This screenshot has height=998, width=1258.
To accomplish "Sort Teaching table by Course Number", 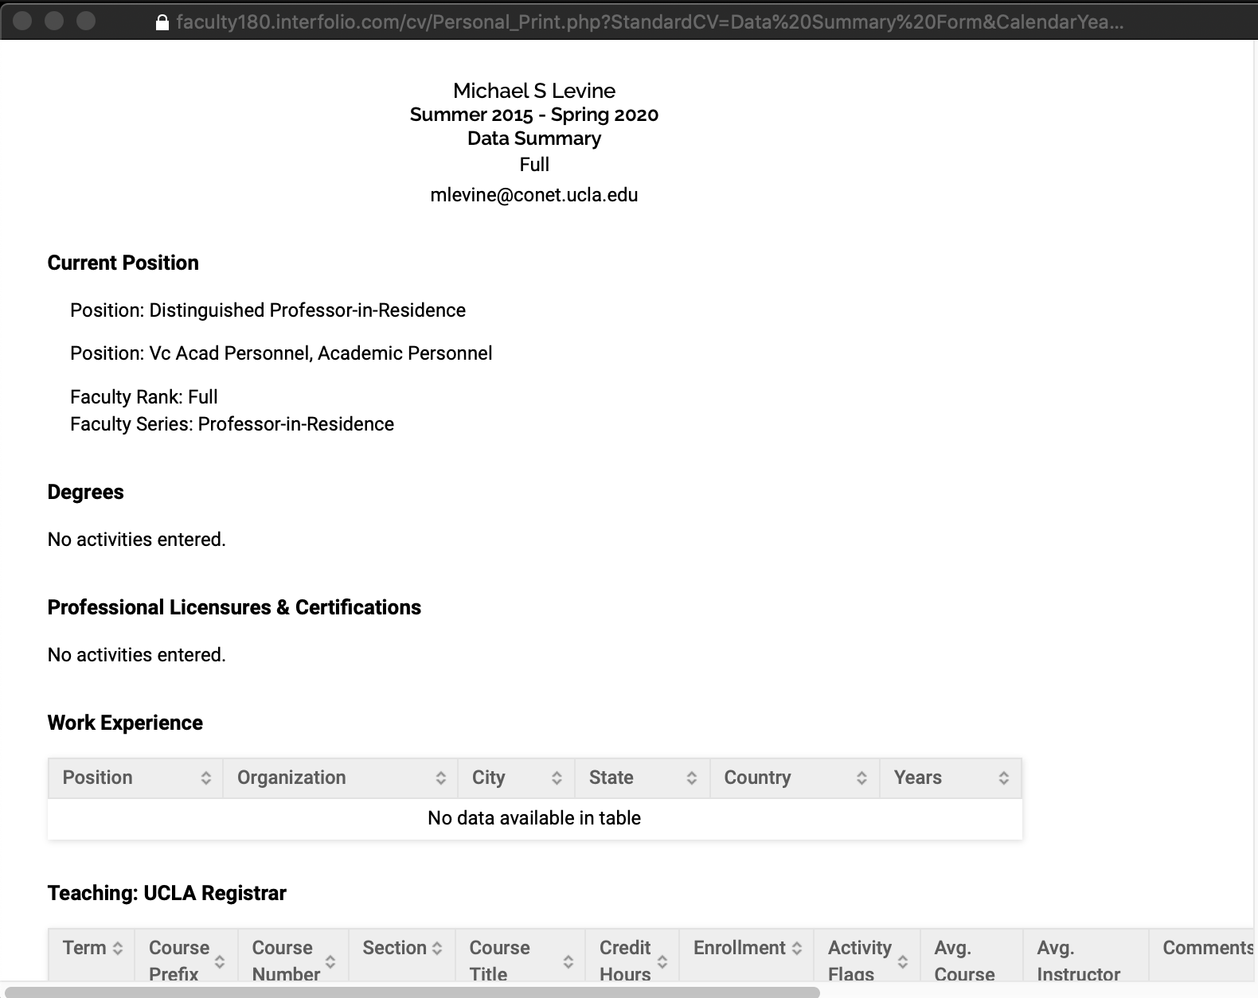I will coord(293,955).
